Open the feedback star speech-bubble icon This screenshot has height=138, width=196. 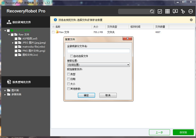click(x=175, y=11)
